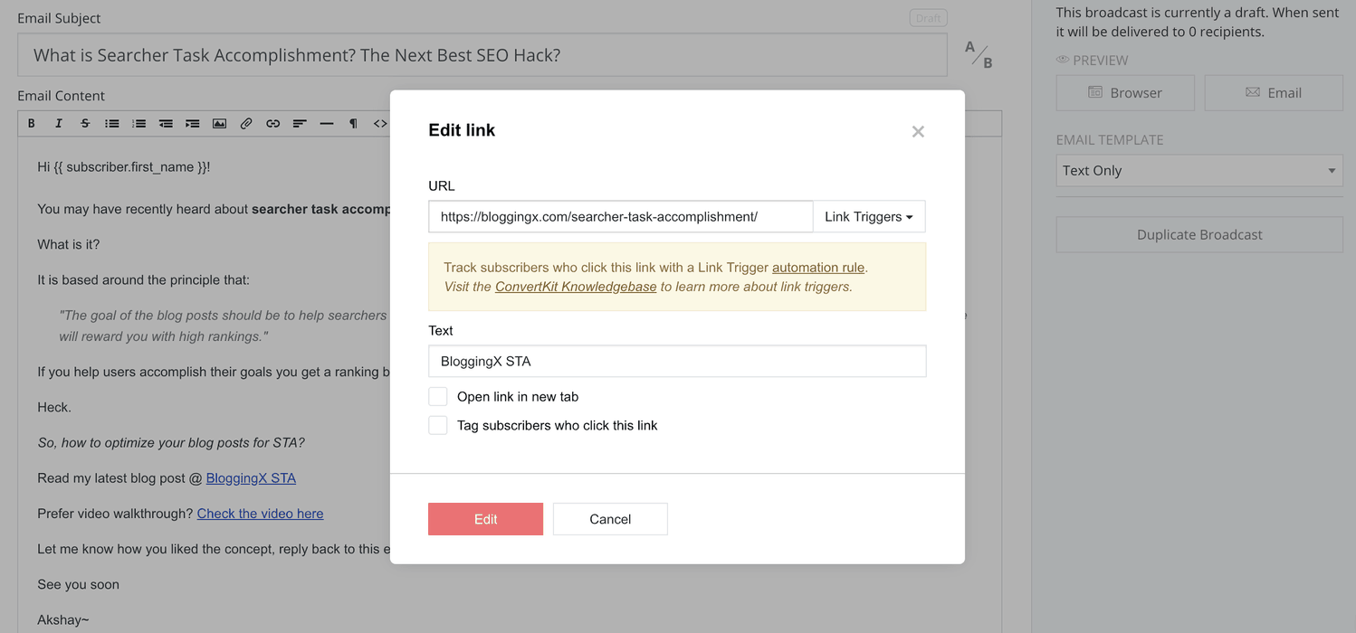Click the 'See you soon' line
The height and width of the screenshot is (633, 1356).
pyautogui.click(x=79, y=584)
